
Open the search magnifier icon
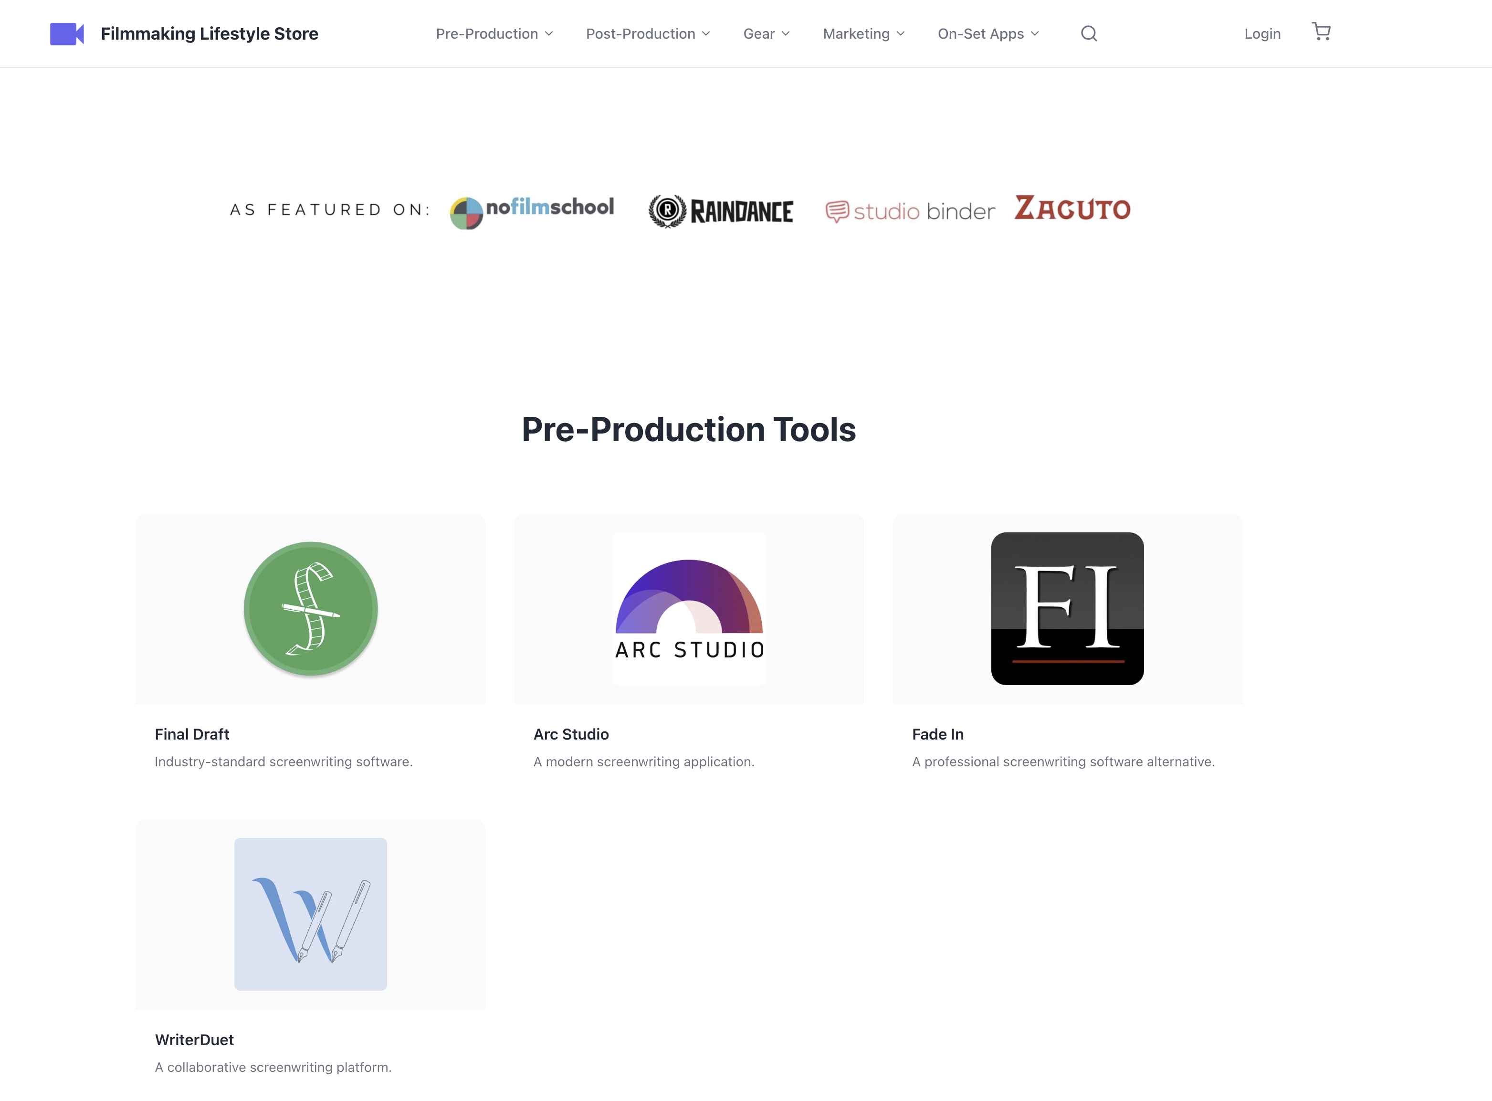pyautogui.click(x=1088, y=33)
